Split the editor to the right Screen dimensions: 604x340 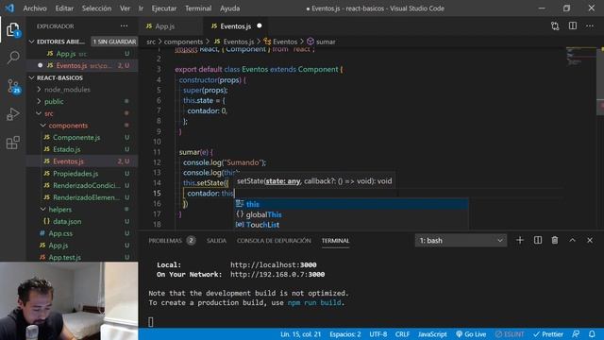(573, 25)
